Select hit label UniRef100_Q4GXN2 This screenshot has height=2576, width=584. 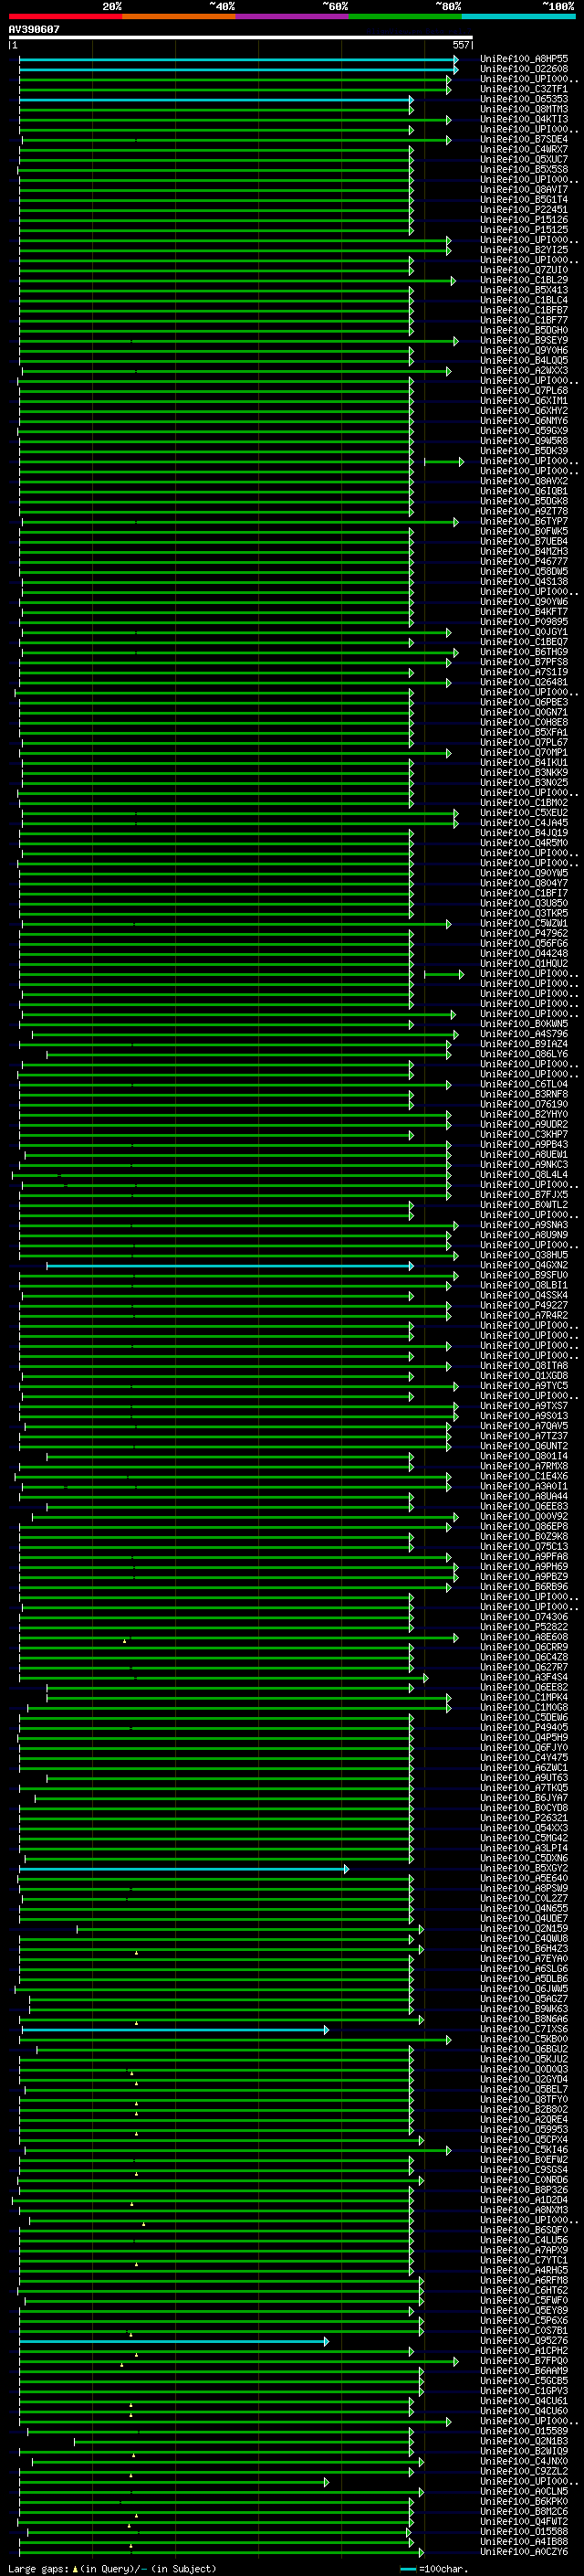[524, 1265]
